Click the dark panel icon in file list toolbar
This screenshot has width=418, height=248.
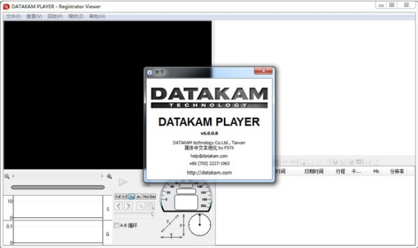(x=359, y=162)
